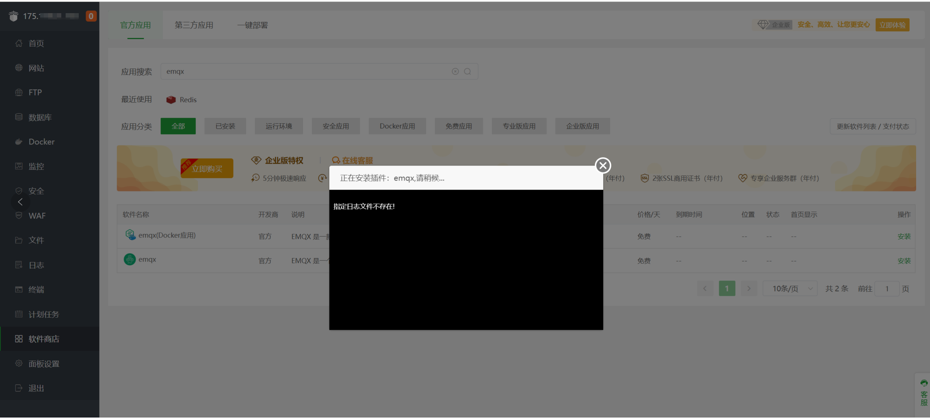Viewport: 930px width, 419px height.
Task: Select the 企业版应用 category filter
Action: click(582, 126)
